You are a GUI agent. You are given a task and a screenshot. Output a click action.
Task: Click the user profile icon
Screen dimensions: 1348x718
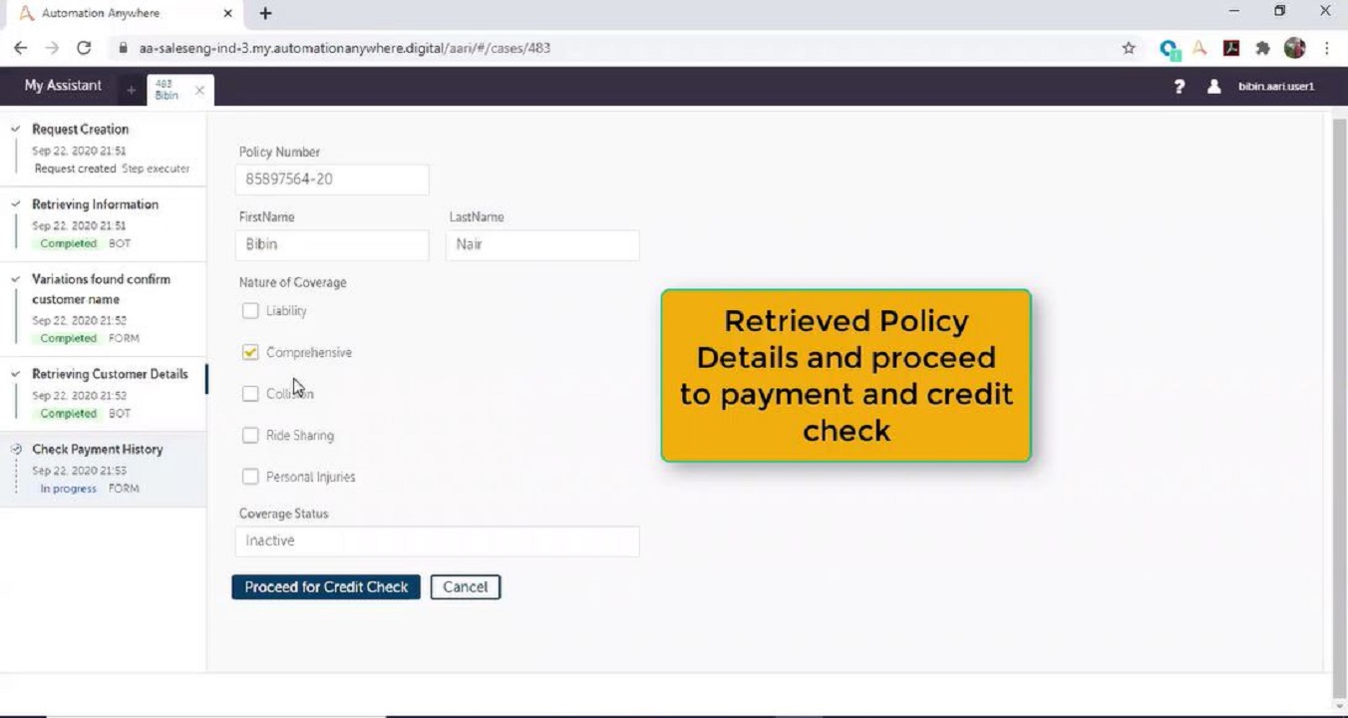(x=1213, y=87)
